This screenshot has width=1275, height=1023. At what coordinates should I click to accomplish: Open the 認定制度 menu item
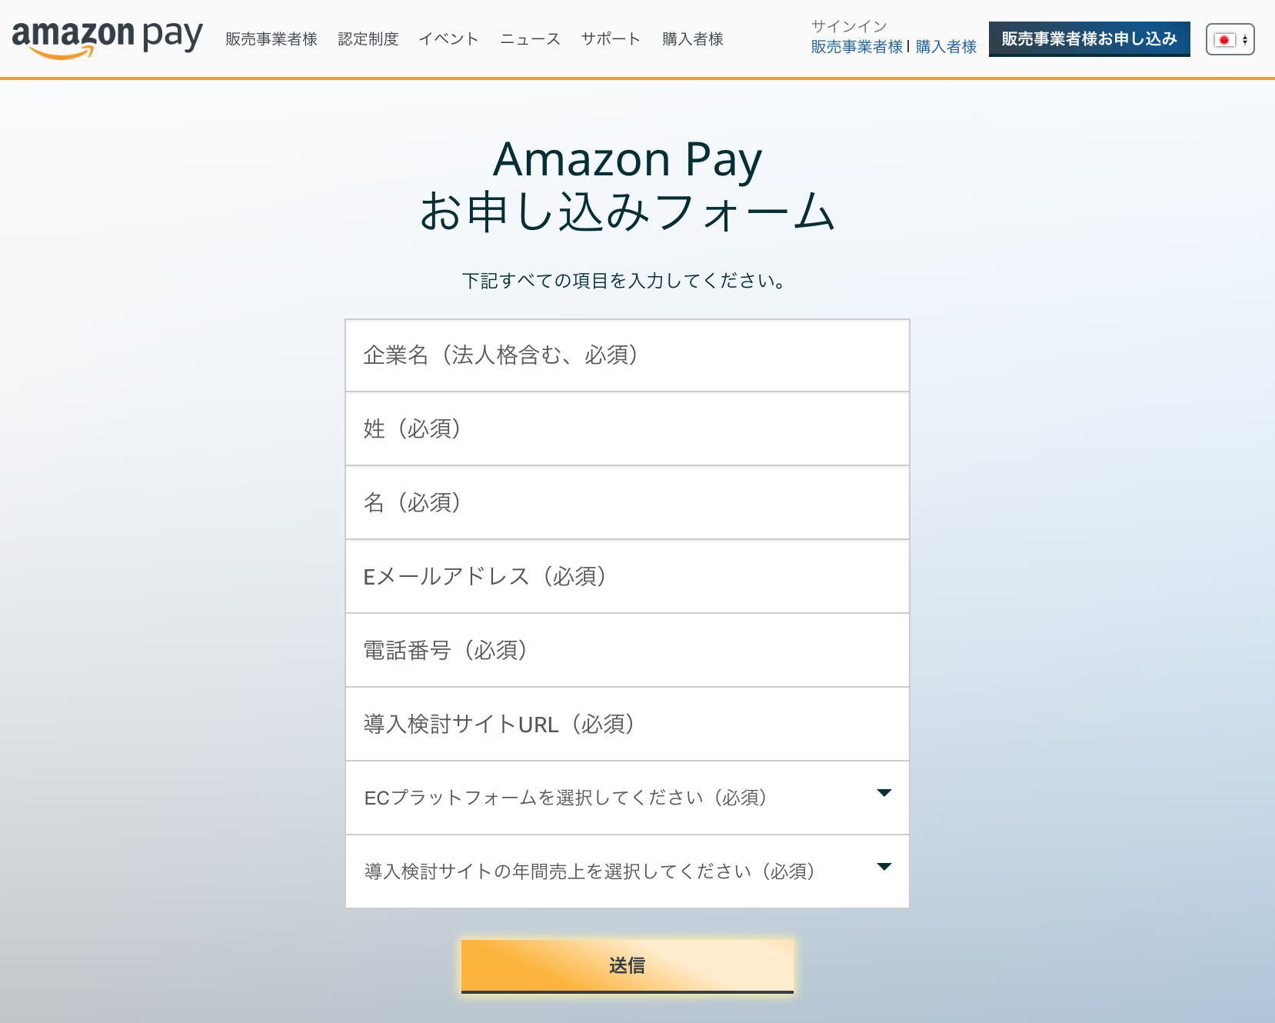368,39
